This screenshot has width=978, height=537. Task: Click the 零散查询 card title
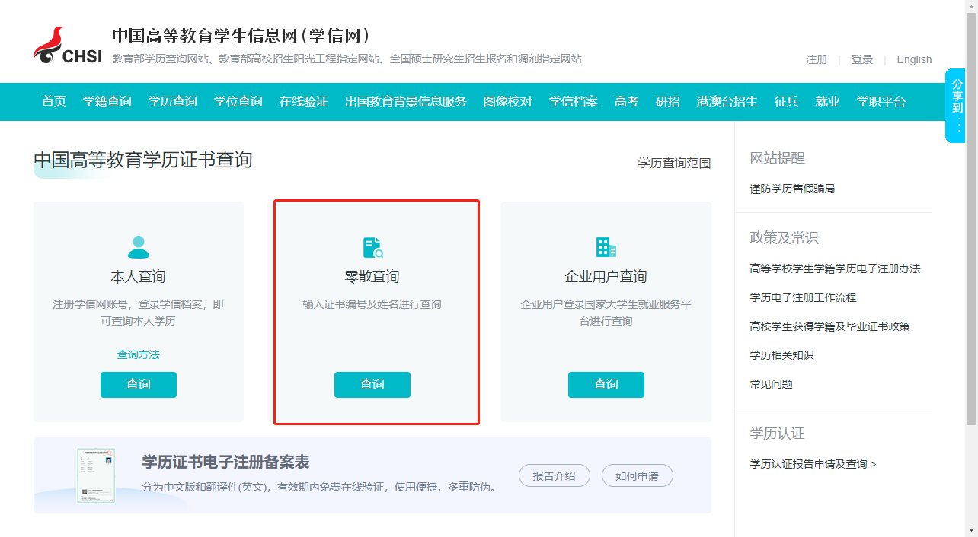pos(372,276)
